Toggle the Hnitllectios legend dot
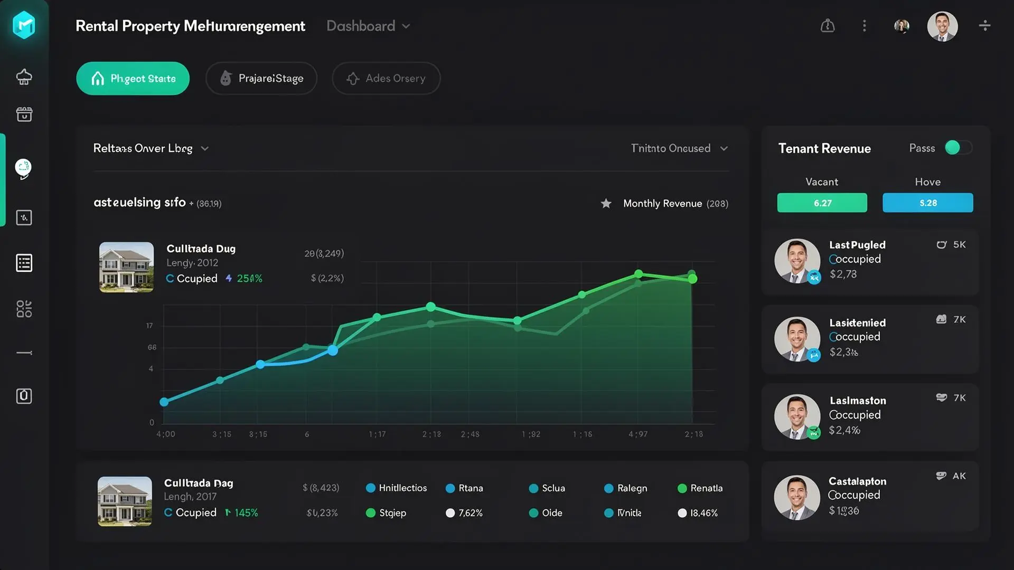 click(x=370, y=488)
